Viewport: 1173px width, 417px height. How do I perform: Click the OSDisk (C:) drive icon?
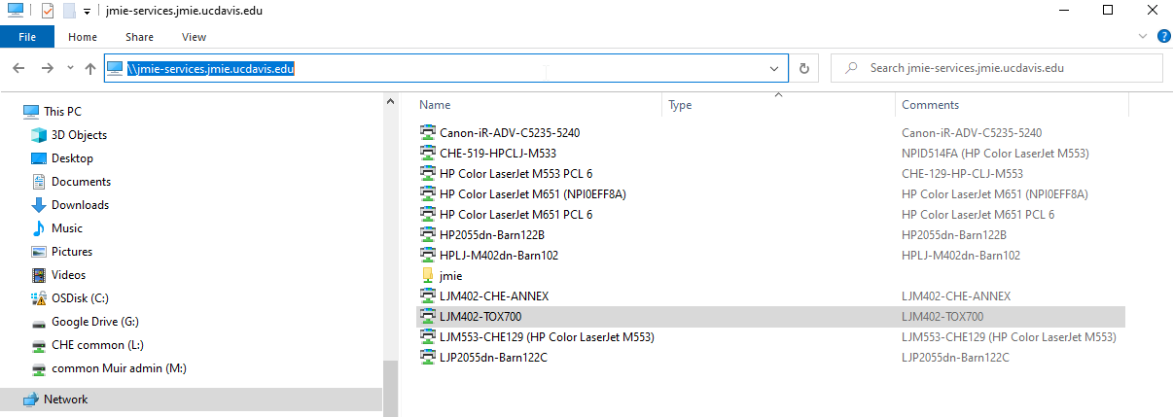(x=39, y=298)
